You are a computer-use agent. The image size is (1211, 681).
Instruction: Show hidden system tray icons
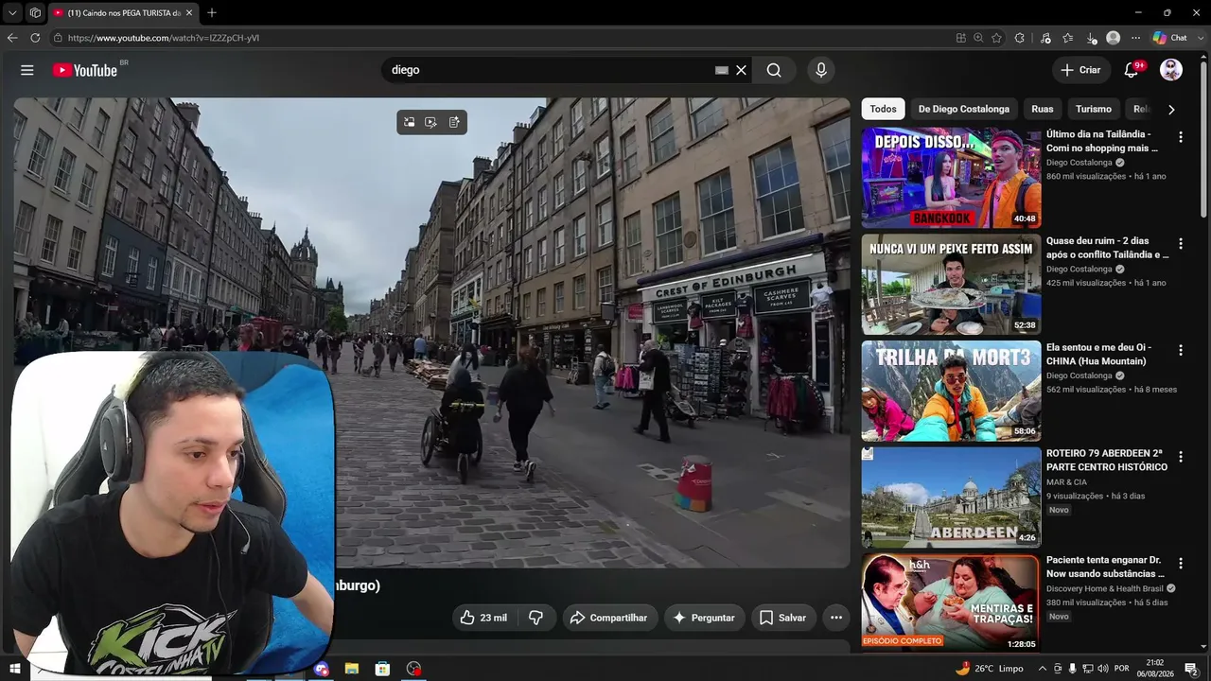coord(1043,669)
